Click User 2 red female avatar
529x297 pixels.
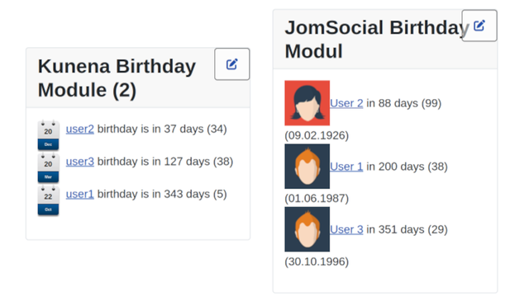(x=307, y=102)
